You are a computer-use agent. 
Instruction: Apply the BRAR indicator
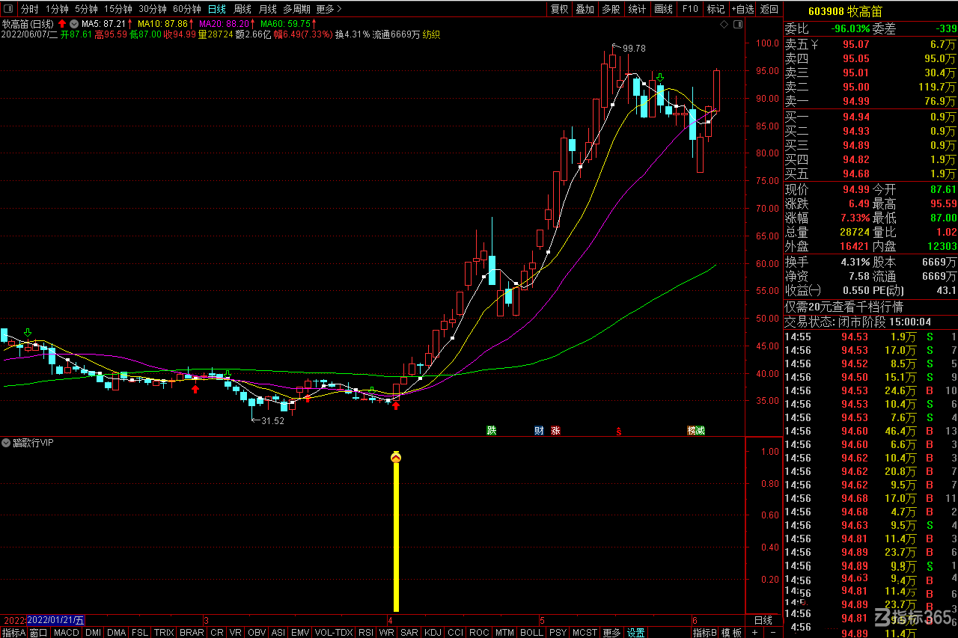pos(192,632)
